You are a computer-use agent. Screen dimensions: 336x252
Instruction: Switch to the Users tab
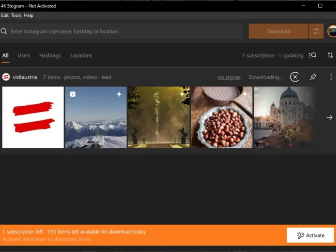click(24, 55)
